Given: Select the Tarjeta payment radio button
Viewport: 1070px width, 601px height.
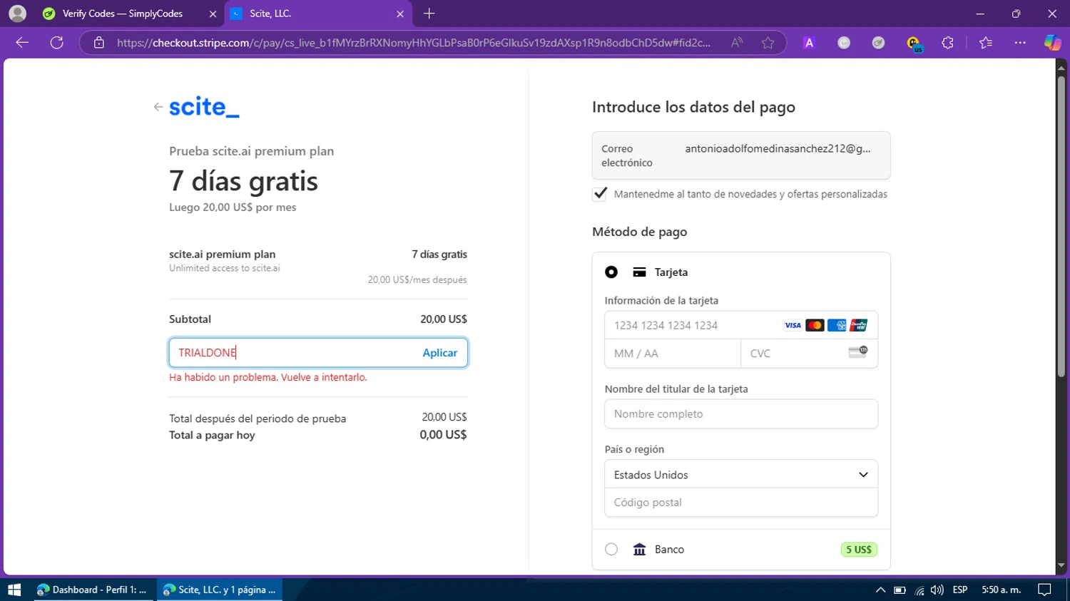Looking at the screenshot, I should point(611,272).
